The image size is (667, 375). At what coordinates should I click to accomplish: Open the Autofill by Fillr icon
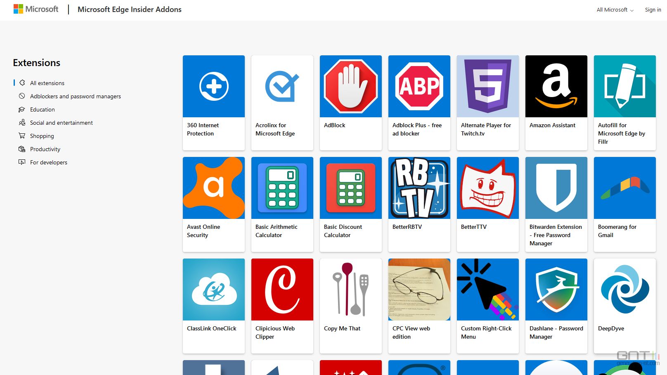point(625,86)
